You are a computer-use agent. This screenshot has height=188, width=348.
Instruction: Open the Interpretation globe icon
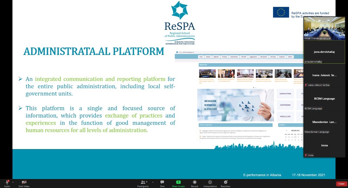[x=210, y=182]
